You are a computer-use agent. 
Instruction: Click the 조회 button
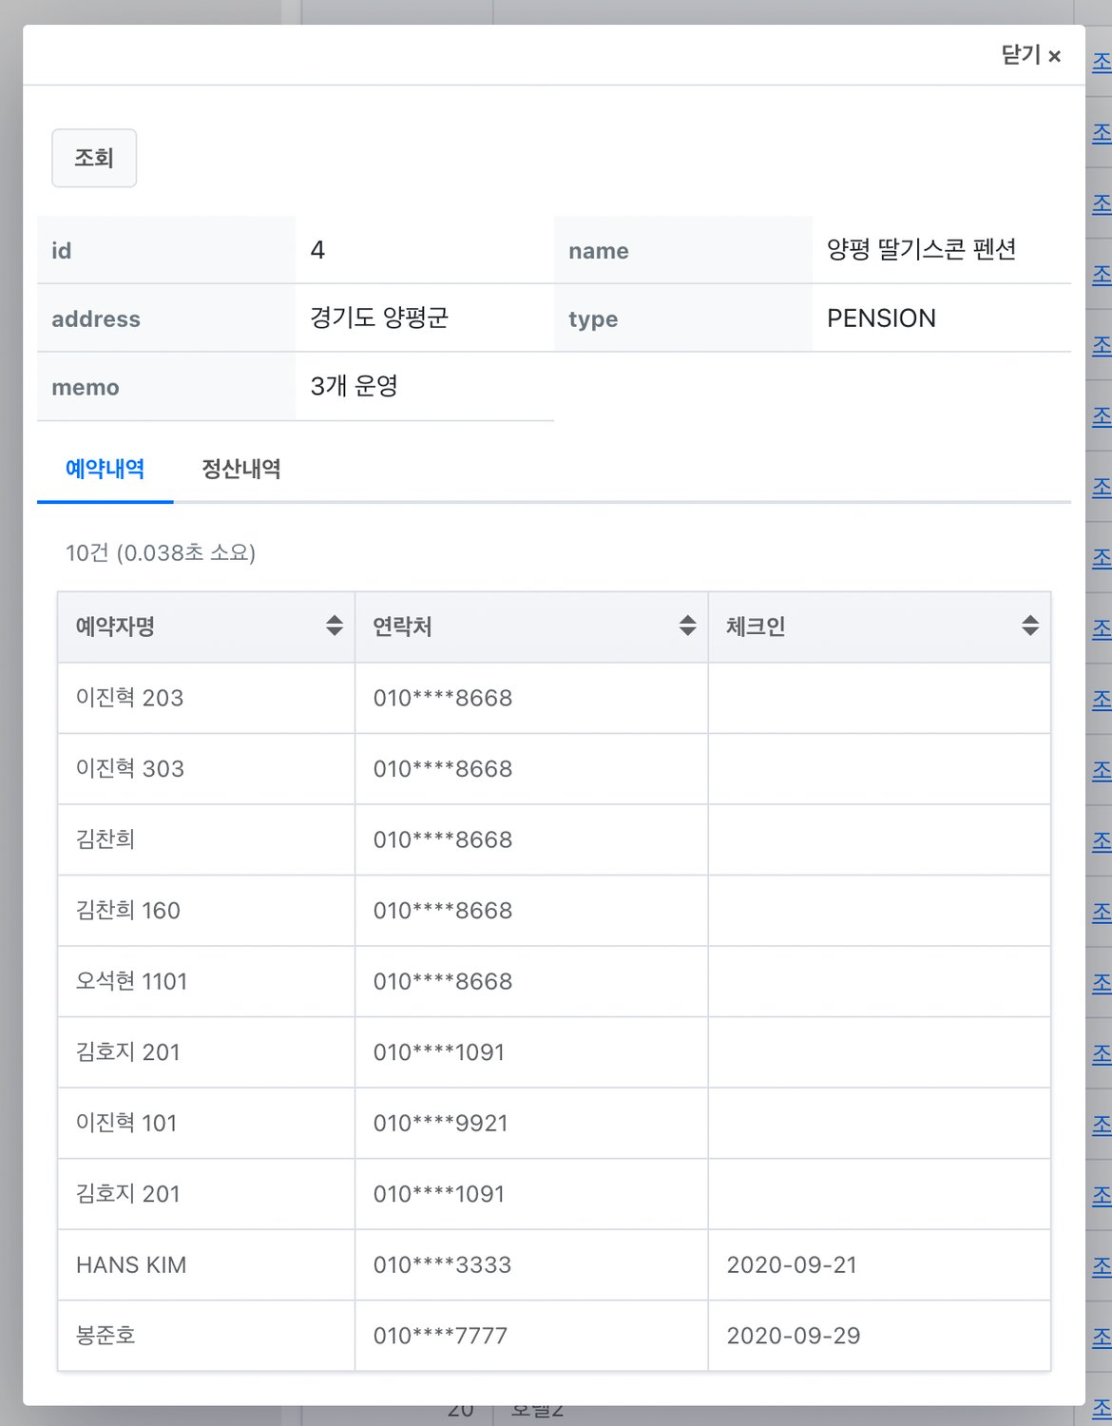[94, 158]
